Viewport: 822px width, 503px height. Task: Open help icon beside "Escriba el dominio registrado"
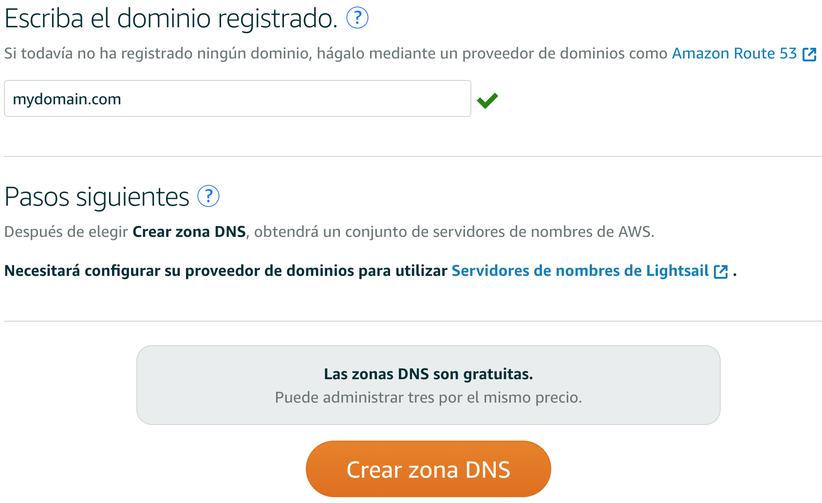357,18
